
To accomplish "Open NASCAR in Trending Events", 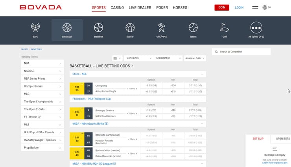I will [42, 71].
